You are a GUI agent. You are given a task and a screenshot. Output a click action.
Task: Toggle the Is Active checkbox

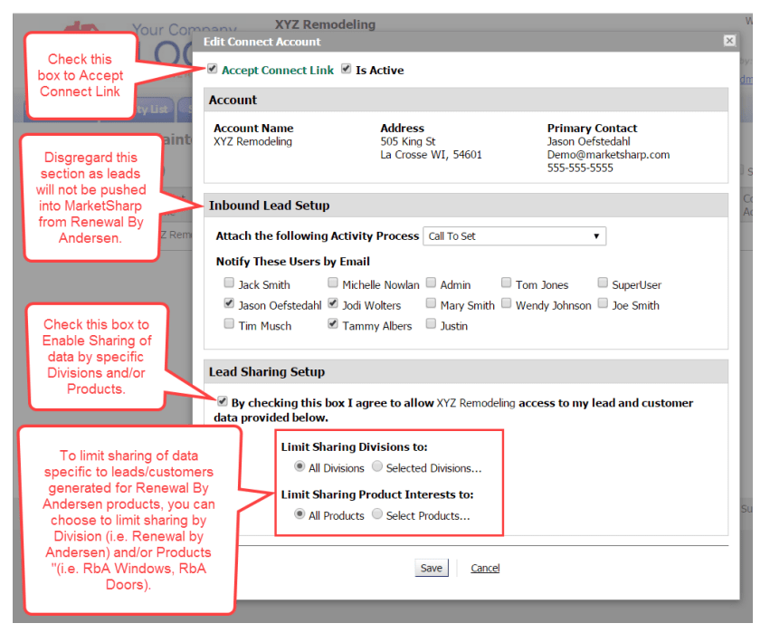[347, 69]
